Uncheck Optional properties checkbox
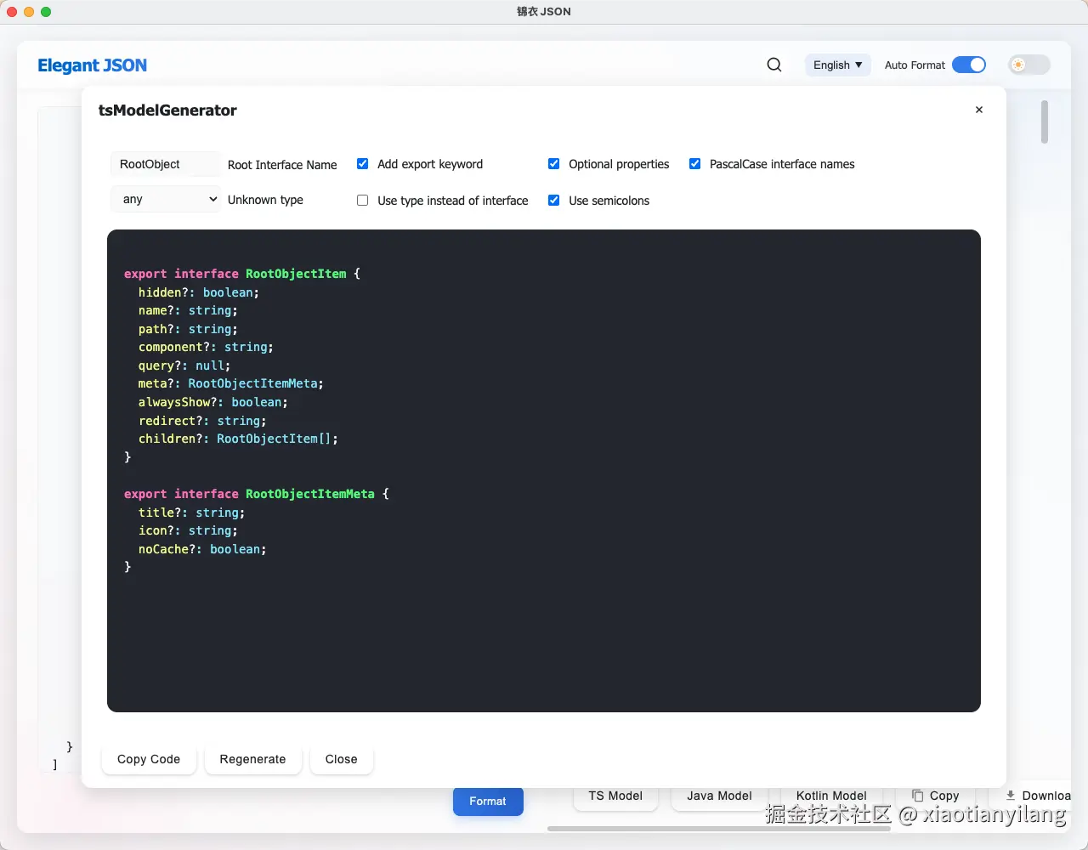The image size is (1088, 850). pyautogui.click(x=554, y=164)
